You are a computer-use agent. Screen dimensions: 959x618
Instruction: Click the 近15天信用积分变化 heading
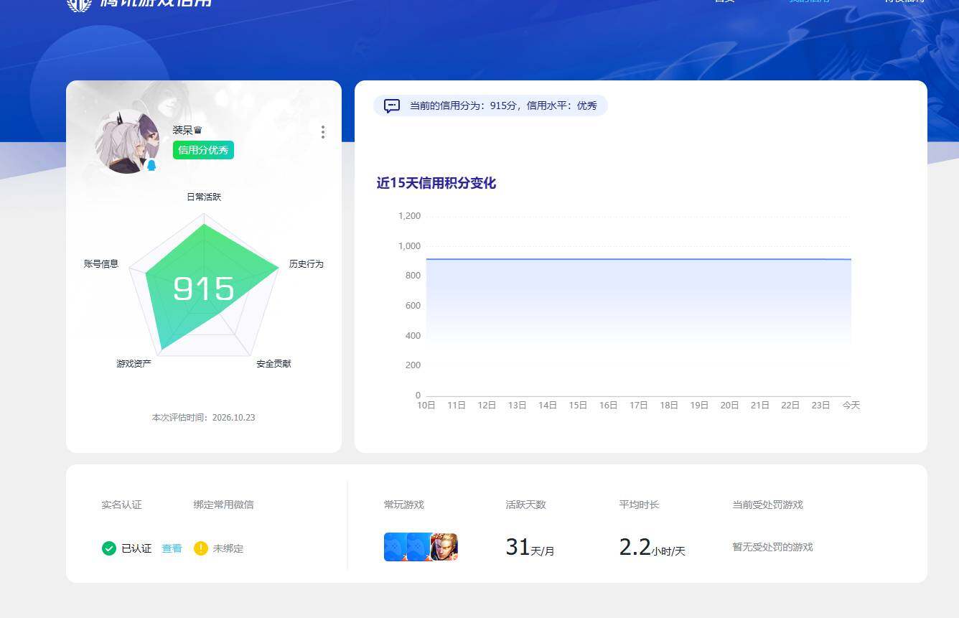coord(436,183)
